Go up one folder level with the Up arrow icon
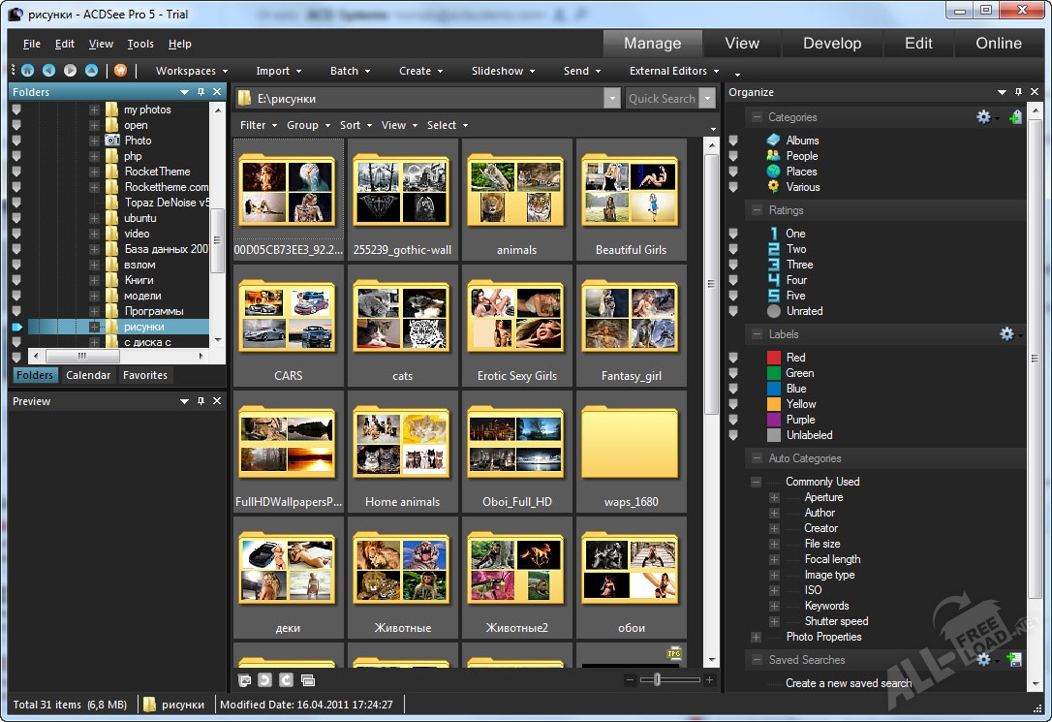Image resolution: width=1052 pixels, height=722 pixels. [x=91, y=71]
